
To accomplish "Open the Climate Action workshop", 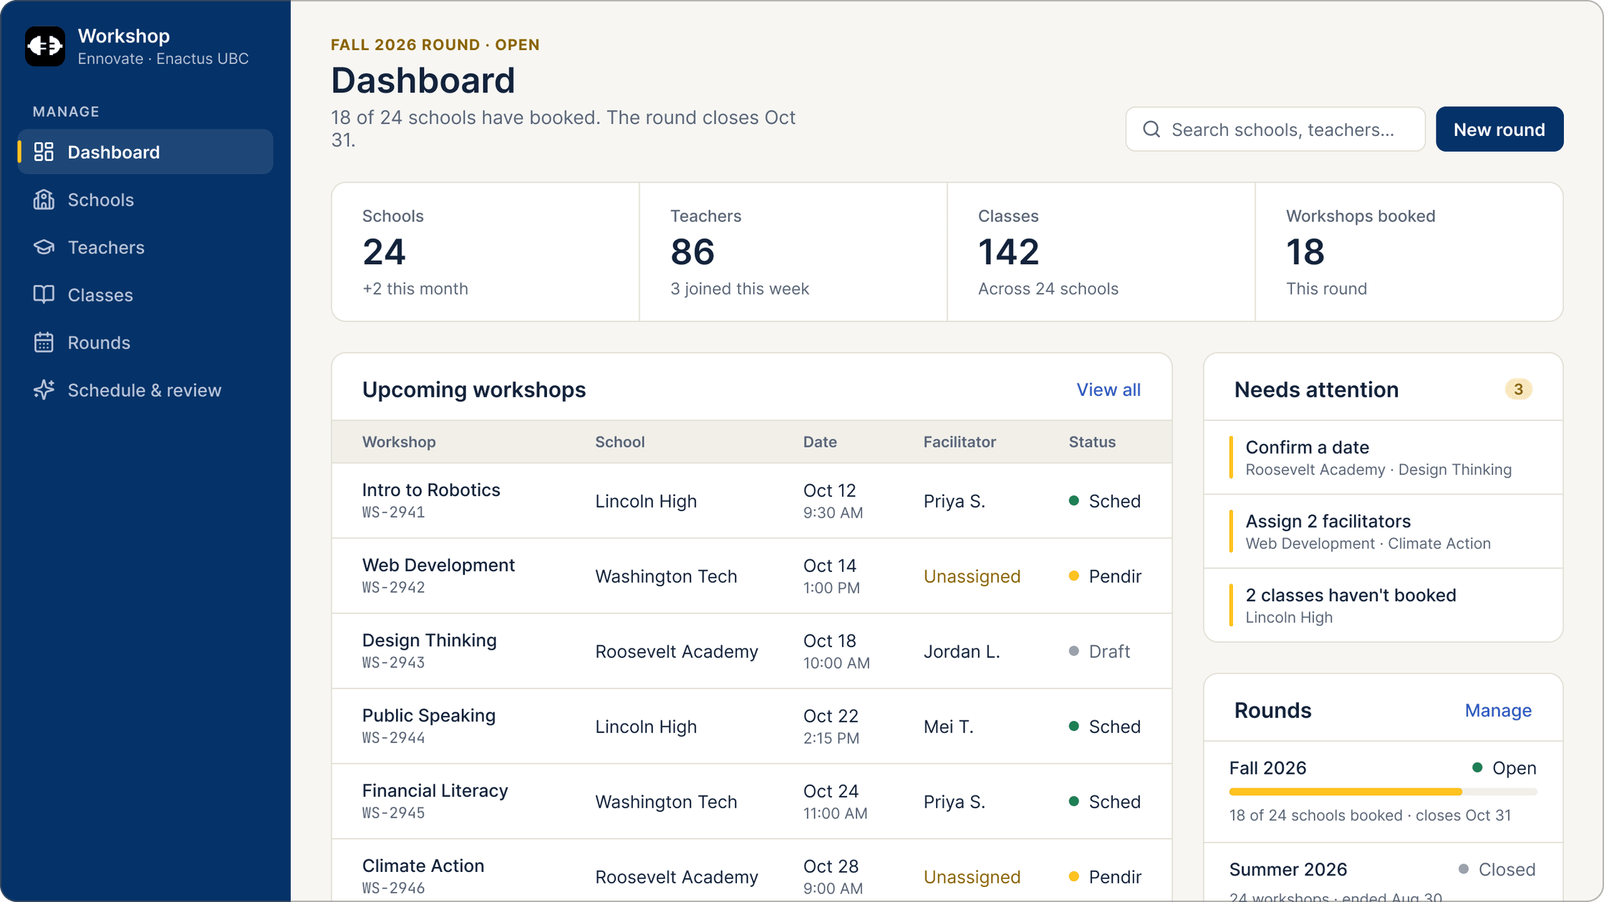I will tap(752, 871).
